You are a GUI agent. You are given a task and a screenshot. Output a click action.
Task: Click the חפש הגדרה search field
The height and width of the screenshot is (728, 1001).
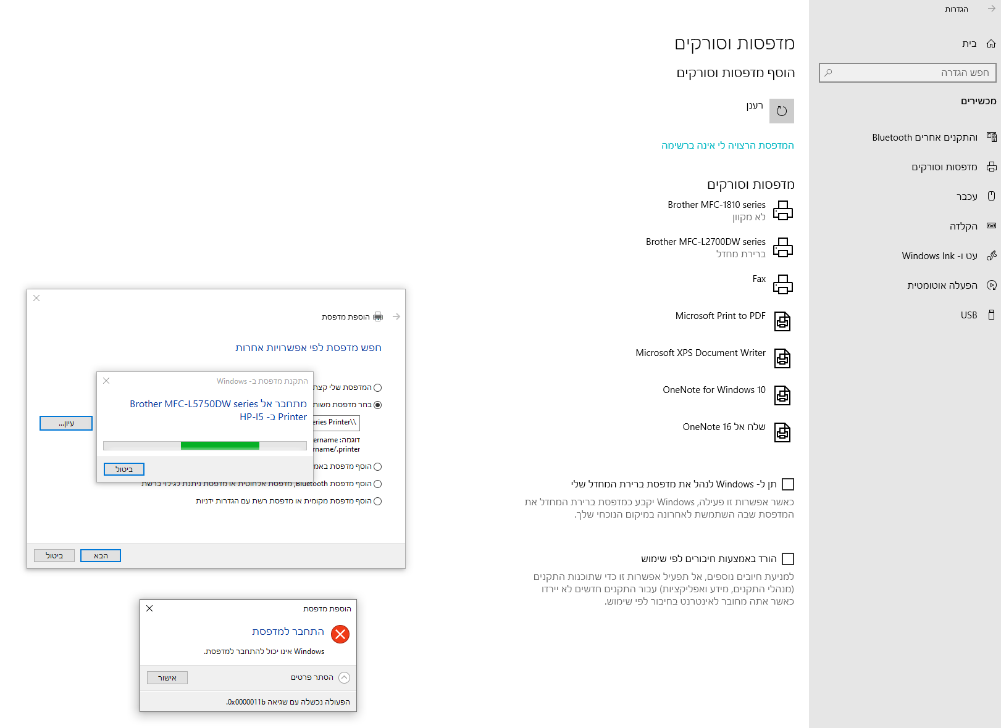pyautogui.click(x=908, y=73)
